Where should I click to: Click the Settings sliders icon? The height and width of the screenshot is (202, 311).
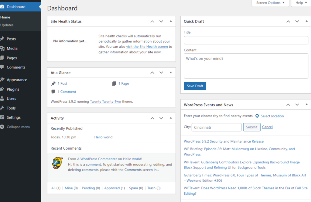[2, 117]
